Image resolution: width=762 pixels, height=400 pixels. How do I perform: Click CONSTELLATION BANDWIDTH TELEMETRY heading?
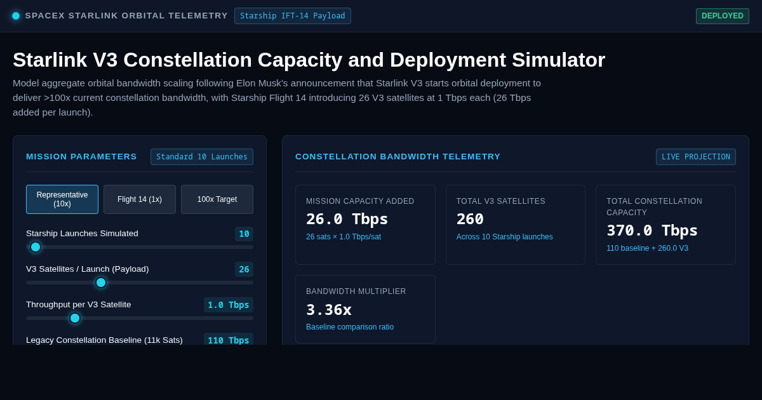398,157
